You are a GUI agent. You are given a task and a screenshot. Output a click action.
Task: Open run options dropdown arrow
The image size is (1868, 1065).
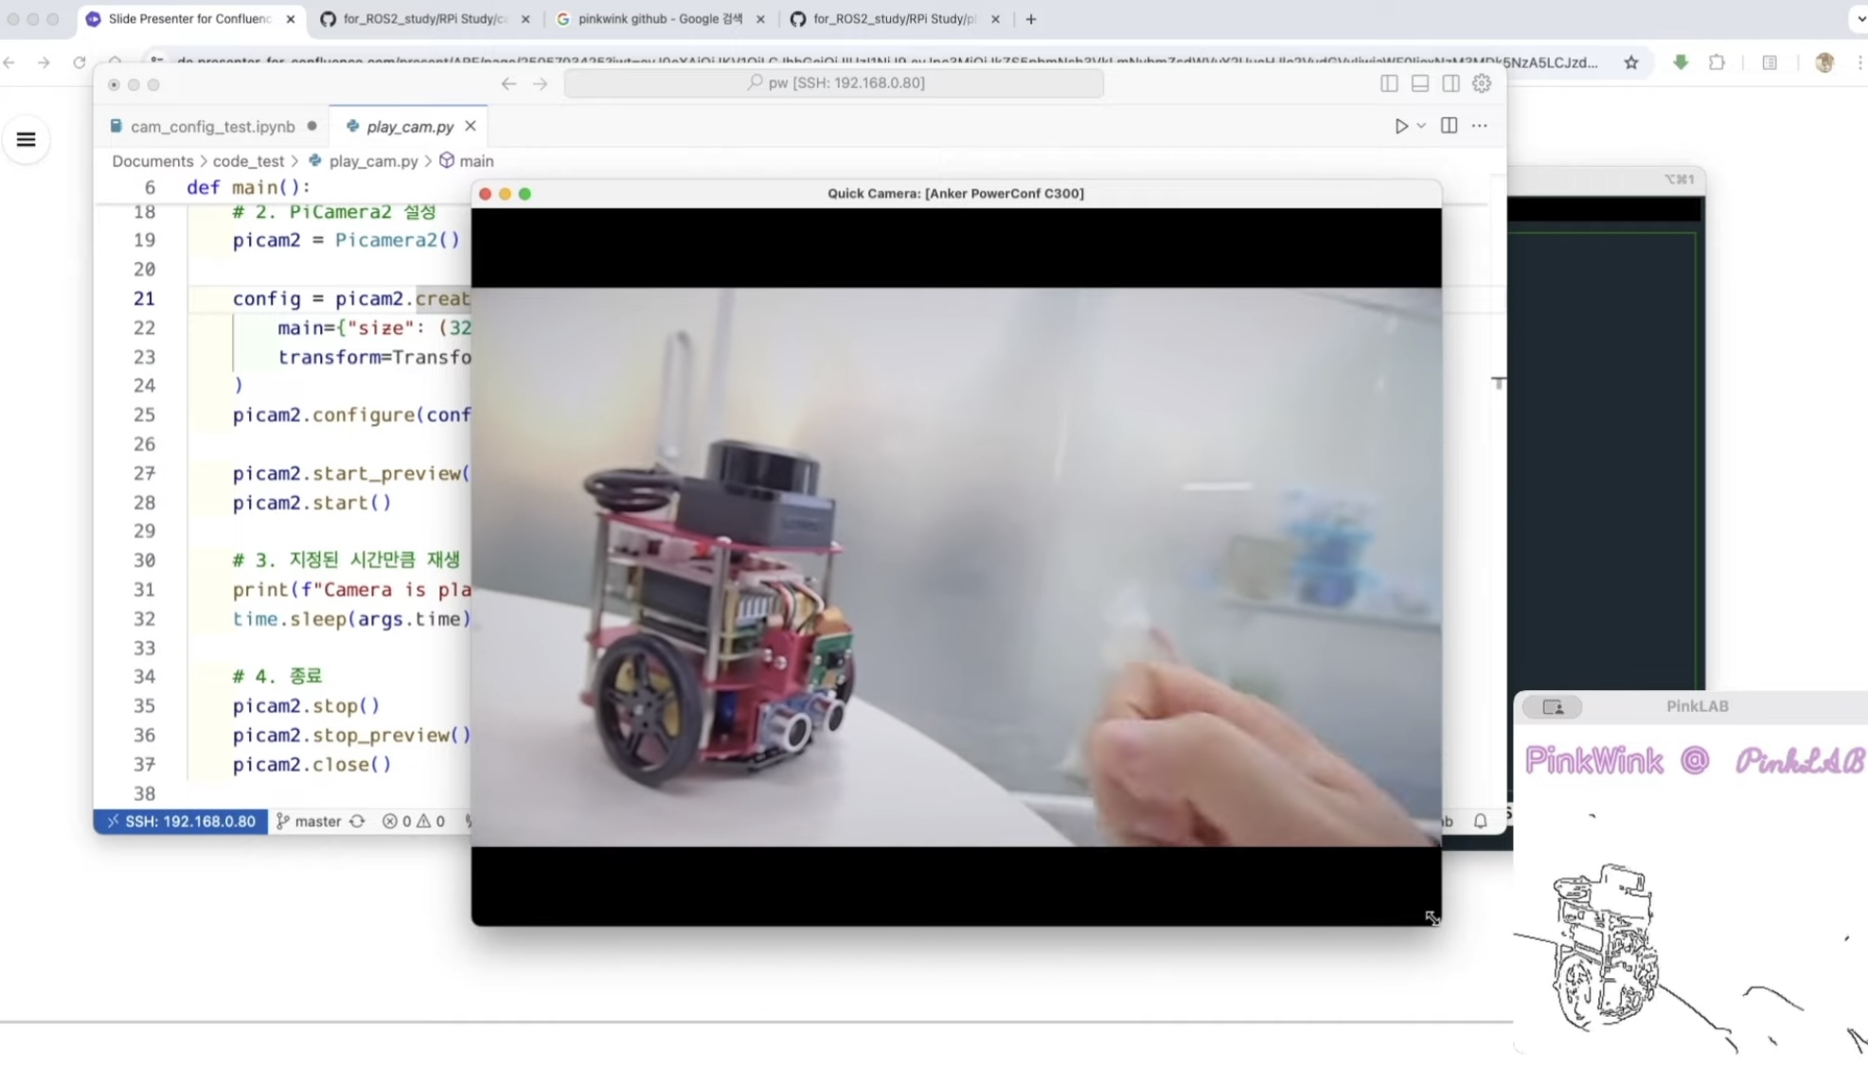(1421, 126)
